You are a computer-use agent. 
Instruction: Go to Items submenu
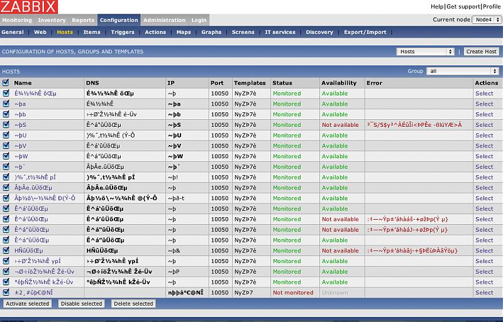click(92, 32)
